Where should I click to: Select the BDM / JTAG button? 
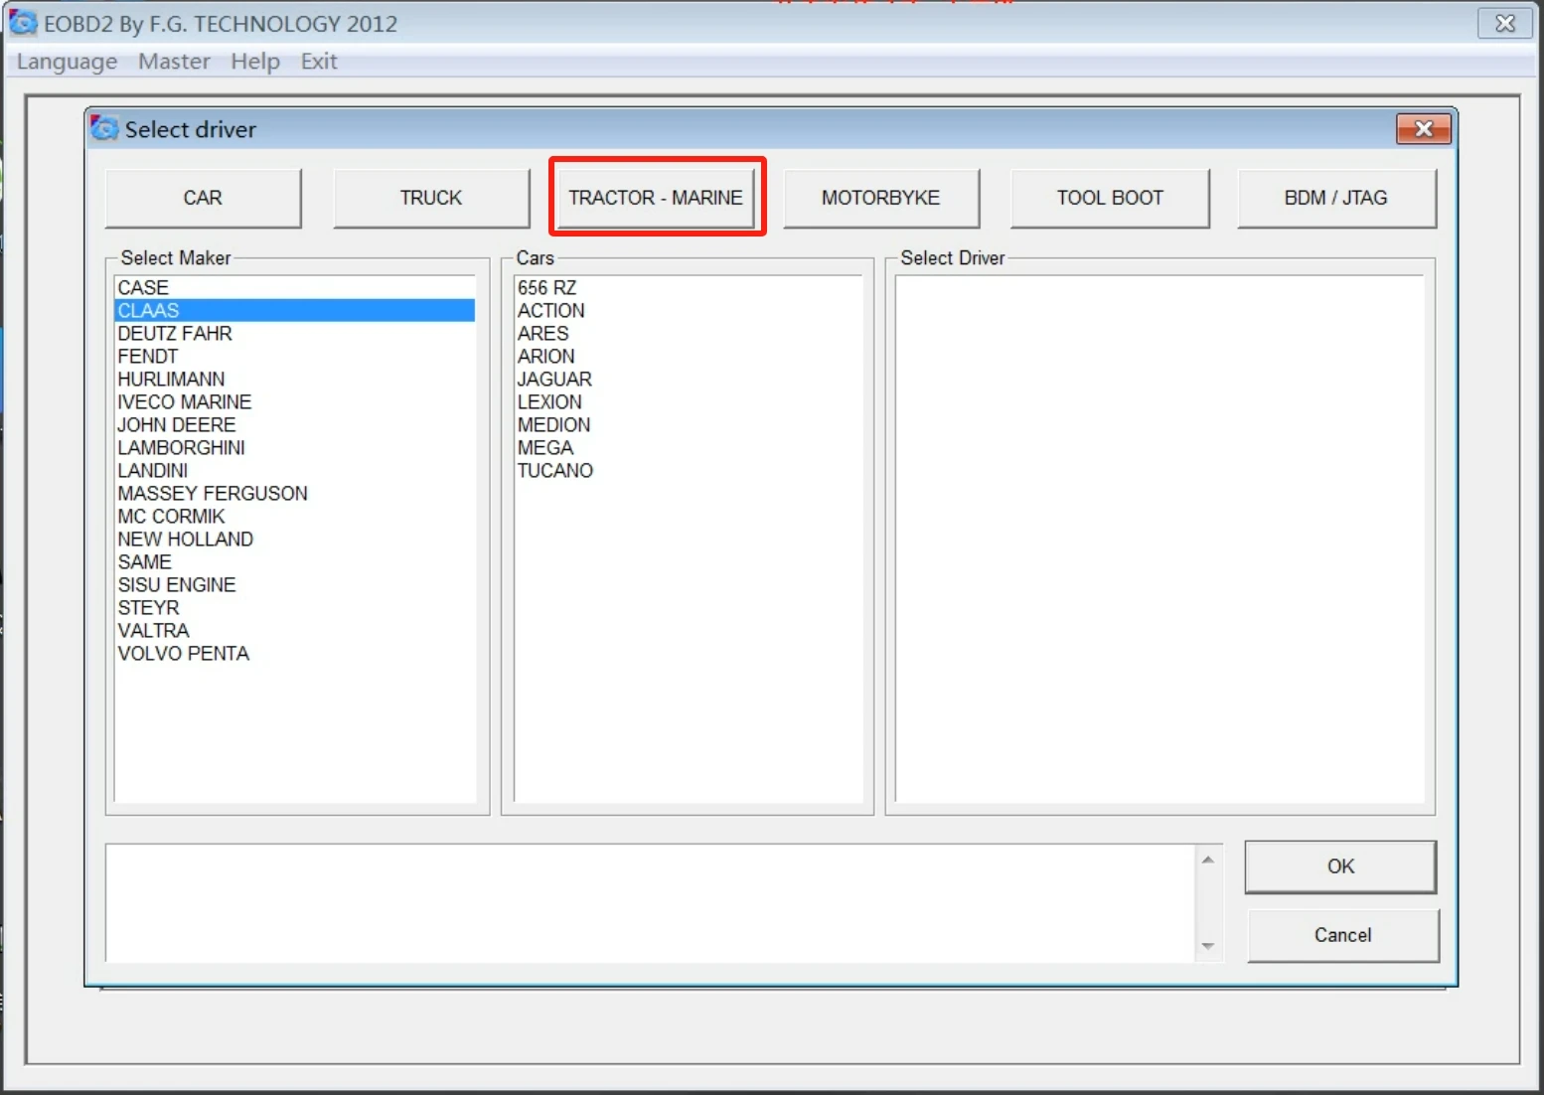pyautogui.click(x=1336, y=198)
